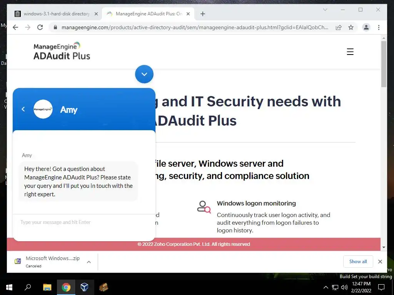Click the address bar URL

tap(195, 27)
